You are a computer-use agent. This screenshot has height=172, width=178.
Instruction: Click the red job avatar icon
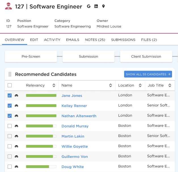coord(9,6)
